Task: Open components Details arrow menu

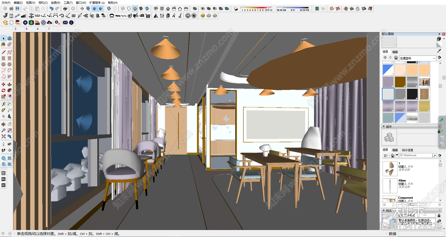Action: pyautogui.click(x=440, y=155)
